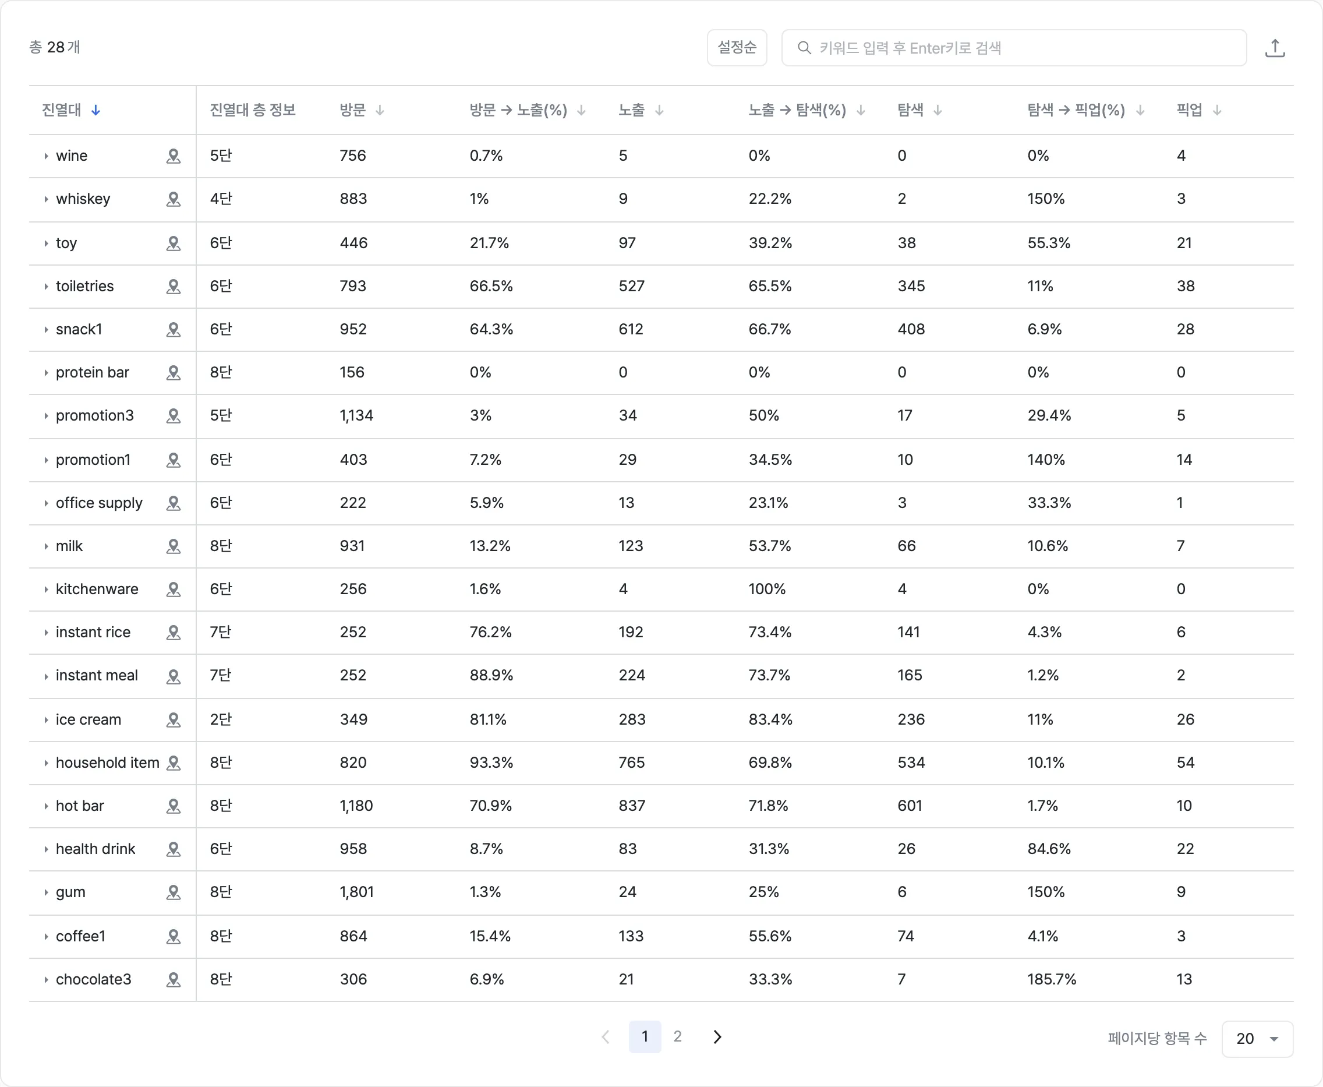Sort by 탐색 → 픽업(%) arrow
This screenshot has height=1087, width=1323.
[x=1140, y=110]
